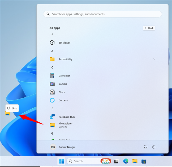
Task: Click the File Explorer System label
Action: click(x=66, y=125)
